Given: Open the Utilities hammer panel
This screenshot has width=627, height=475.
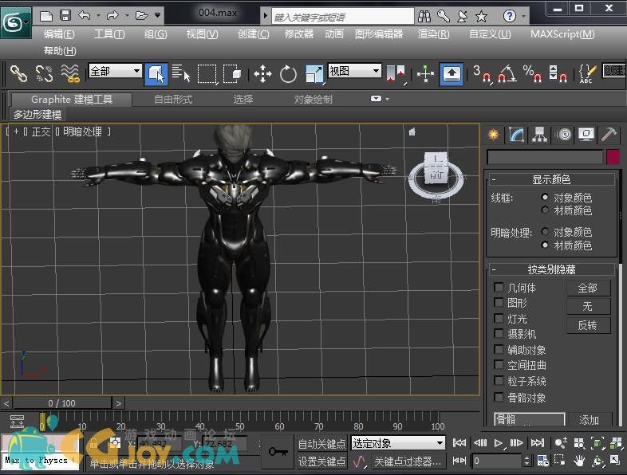Looking at the screenshot, I should pyautogui.click(x=609, y=135).
